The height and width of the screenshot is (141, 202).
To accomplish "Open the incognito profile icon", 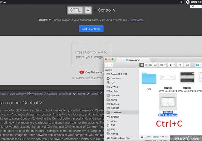I will [x=188, y=2].
